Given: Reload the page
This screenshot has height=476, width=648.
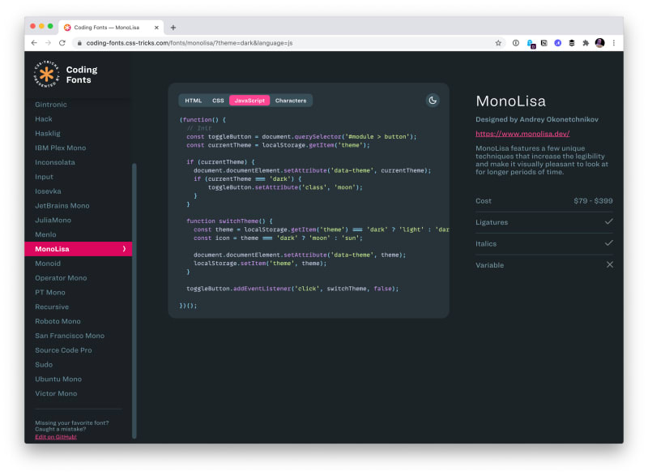Looking at the screenshot, I should (62, 43).
